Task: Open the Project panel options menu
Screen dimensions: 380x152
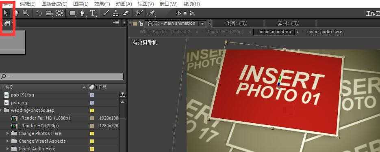Action: pos(116,23)
